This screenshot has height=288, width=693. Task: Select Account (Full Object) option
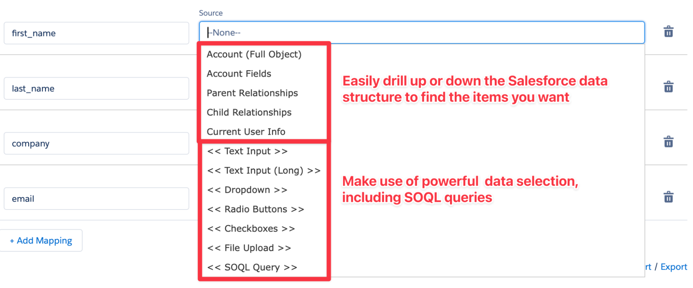[x=254, y=54]
